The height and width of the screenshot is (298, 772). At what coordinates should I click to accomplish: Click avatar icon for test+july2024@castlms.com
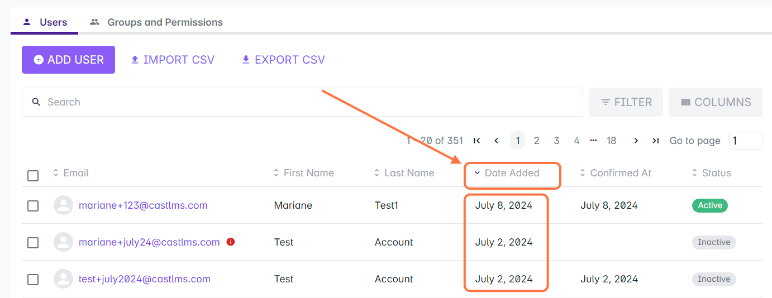[x=63, y=279]
